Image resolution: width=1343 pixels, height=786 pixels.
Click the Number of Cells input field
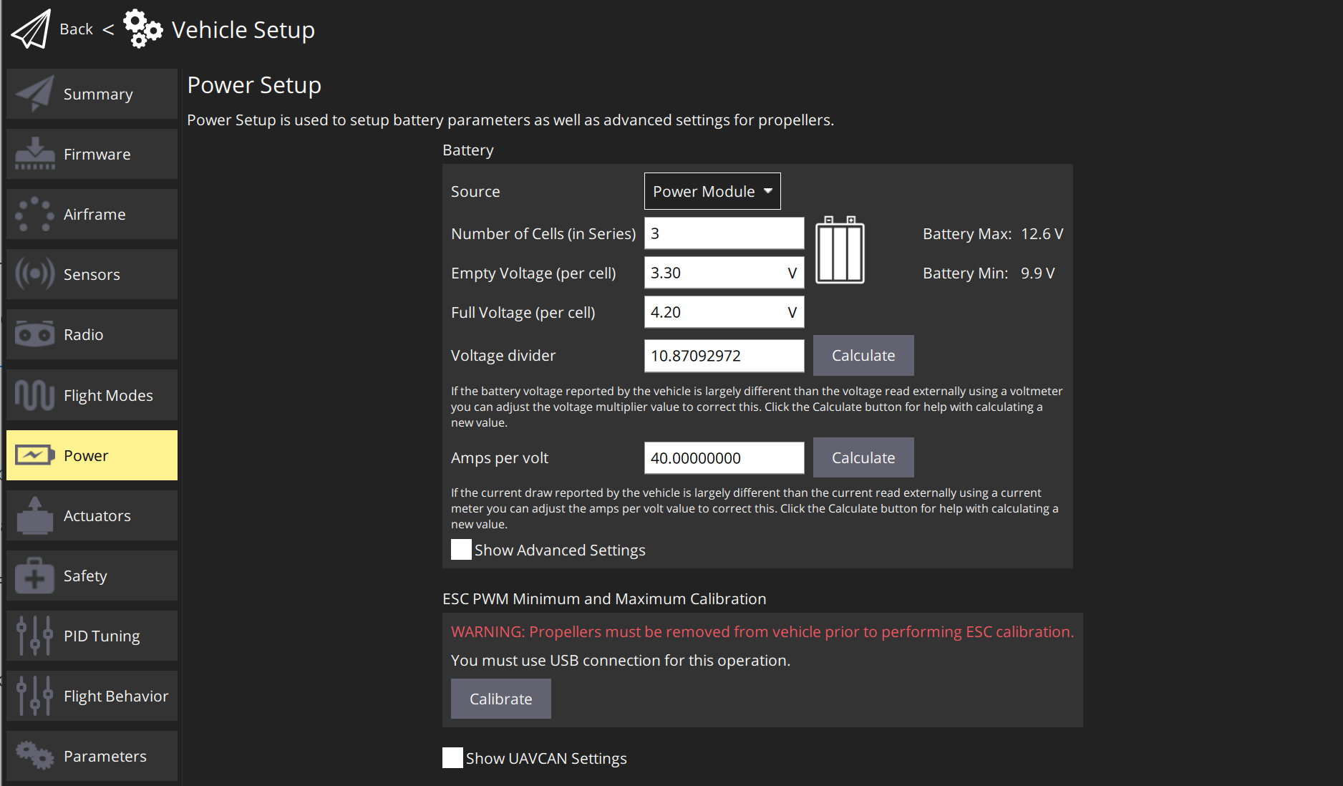coord(723,233)
